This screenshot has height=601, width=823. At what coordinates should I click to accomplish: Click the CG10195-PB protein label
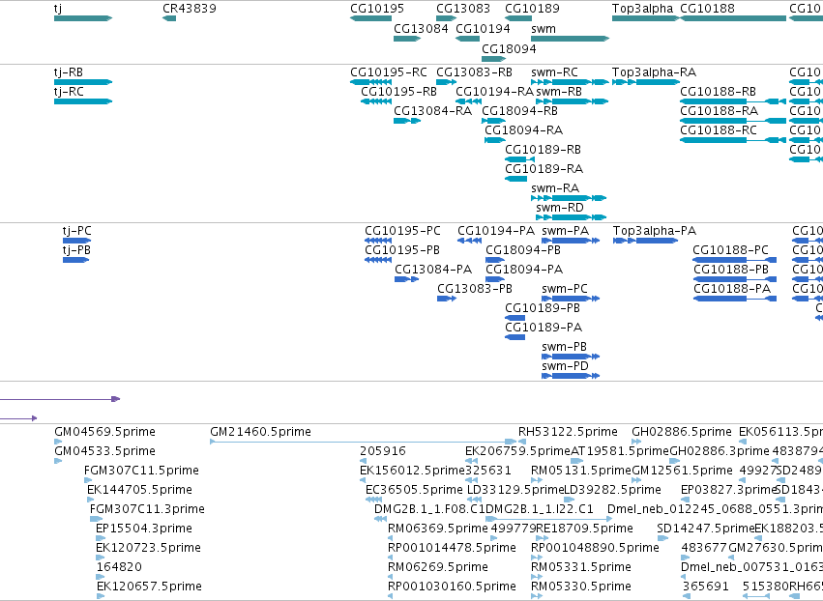coord(402,250)
